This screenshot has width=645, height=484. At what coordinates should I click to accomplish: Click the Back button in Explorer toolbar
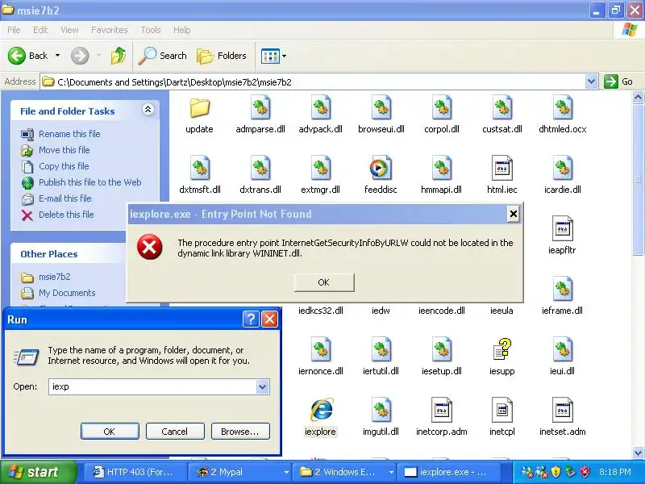coord(28,56)
